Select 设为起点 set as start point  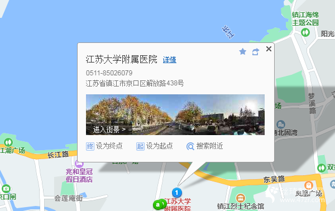(x=155, y=146)
